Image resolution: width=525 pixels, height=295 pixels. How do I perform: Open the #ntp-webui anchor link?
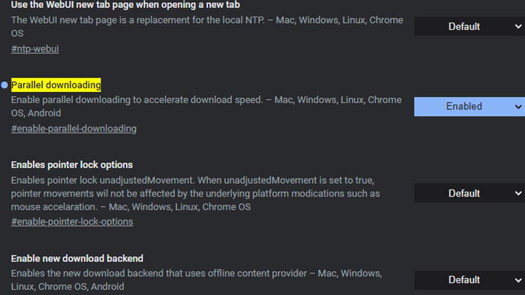35,49
